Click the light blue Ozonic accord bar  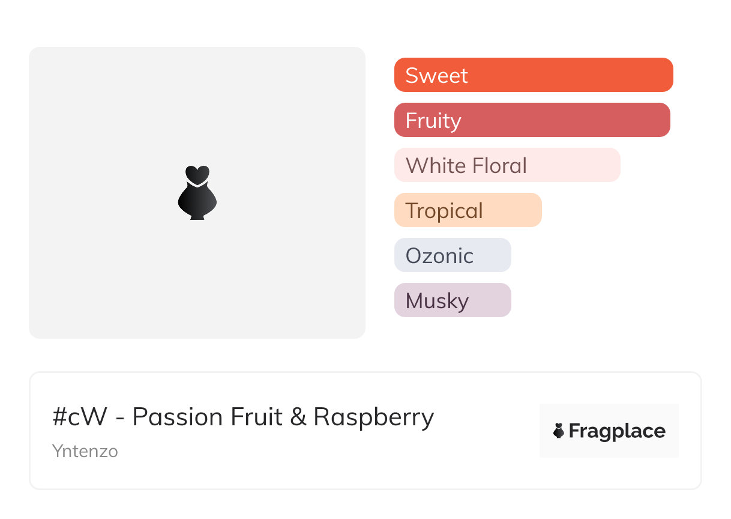click(492, 255)
